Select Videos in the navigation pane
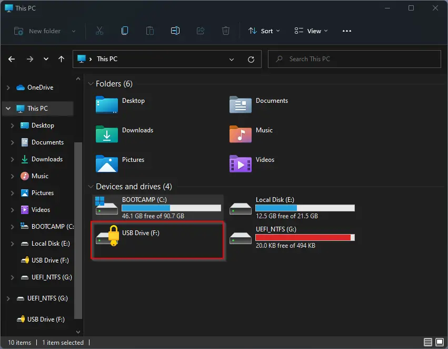Screen dimensions: 448x349 point(41,210)
